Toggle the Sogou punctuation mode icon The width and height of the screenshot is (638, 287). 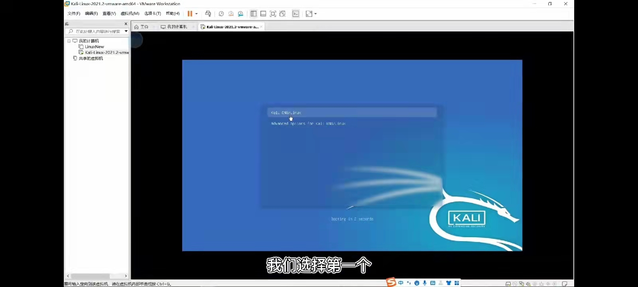409,283
